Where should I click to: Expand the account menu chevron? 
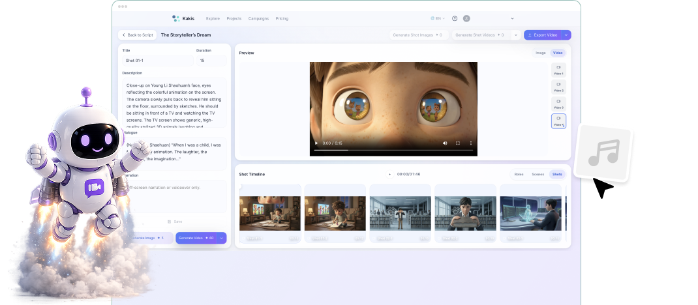point(512,19)
